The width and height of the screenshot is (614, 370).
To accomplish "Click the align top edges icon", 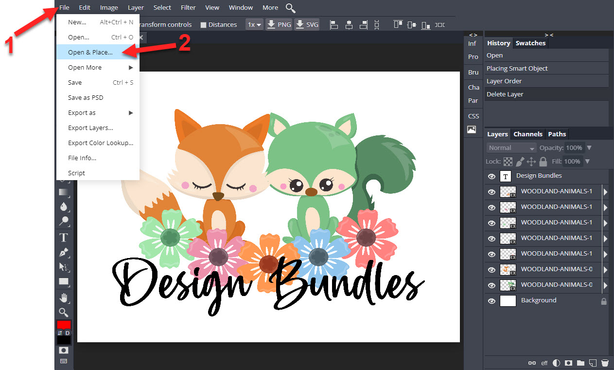I will point(398,24).
